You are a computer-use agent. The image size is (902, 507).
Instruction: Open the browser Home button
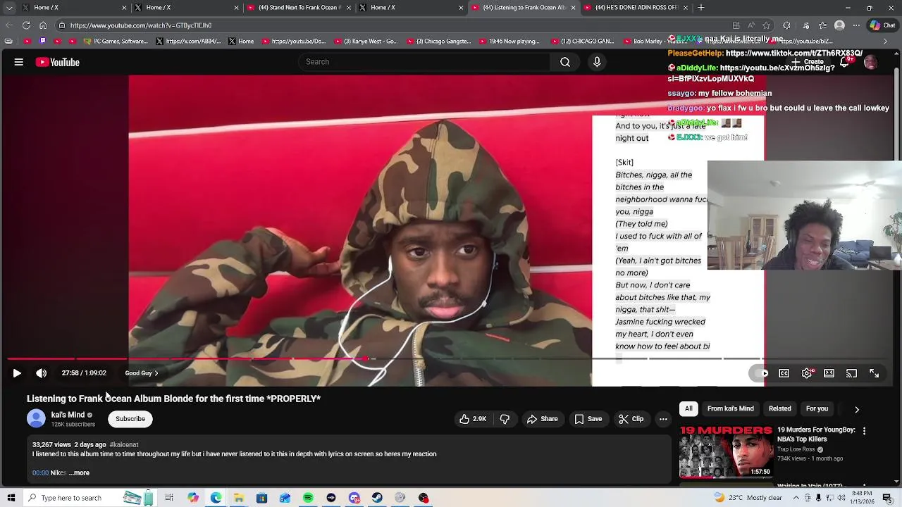(x=43, y=25)
